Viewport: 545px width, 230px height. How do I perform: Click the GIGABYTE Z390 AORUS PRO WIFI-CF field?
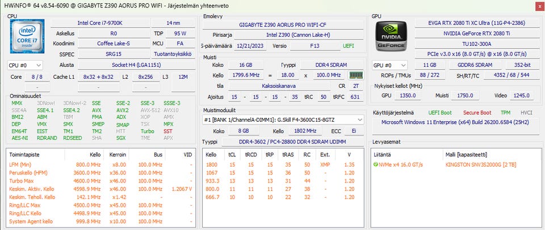tap(283, 25)
